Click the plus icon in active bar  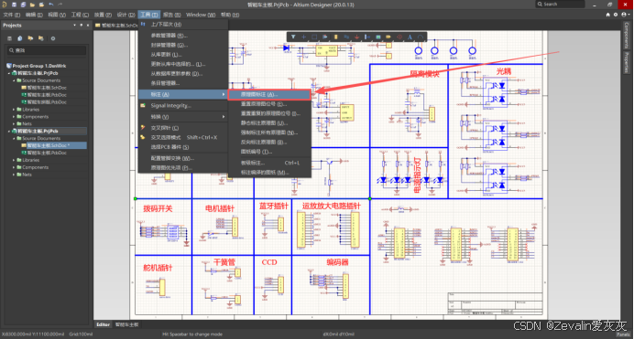[303, 37]
